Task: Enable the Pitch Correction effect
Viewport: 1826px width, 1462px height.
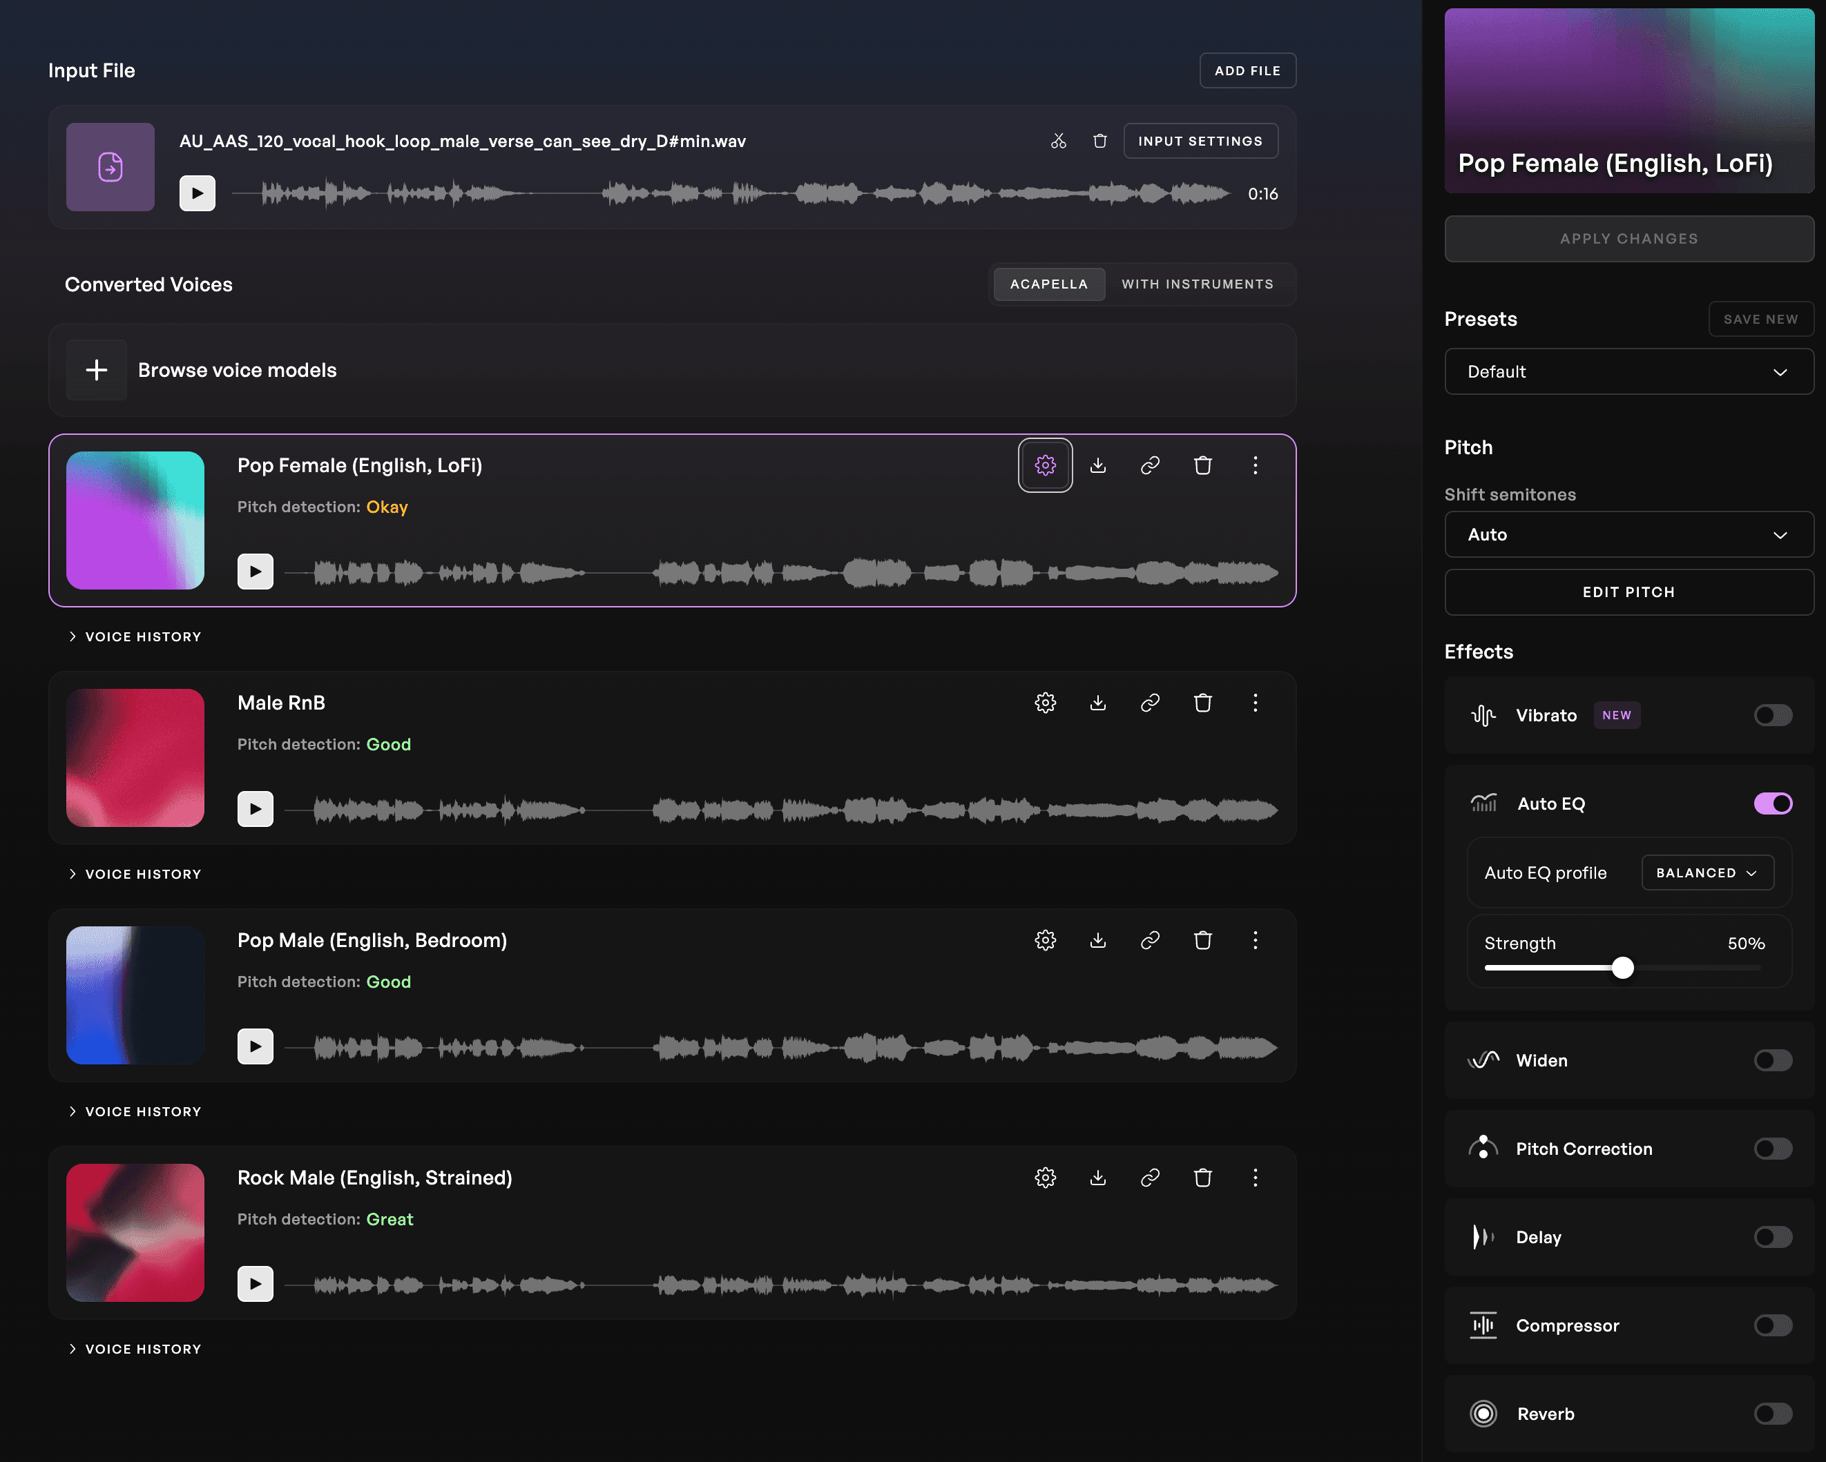Action: [x=1773, y=1149]
